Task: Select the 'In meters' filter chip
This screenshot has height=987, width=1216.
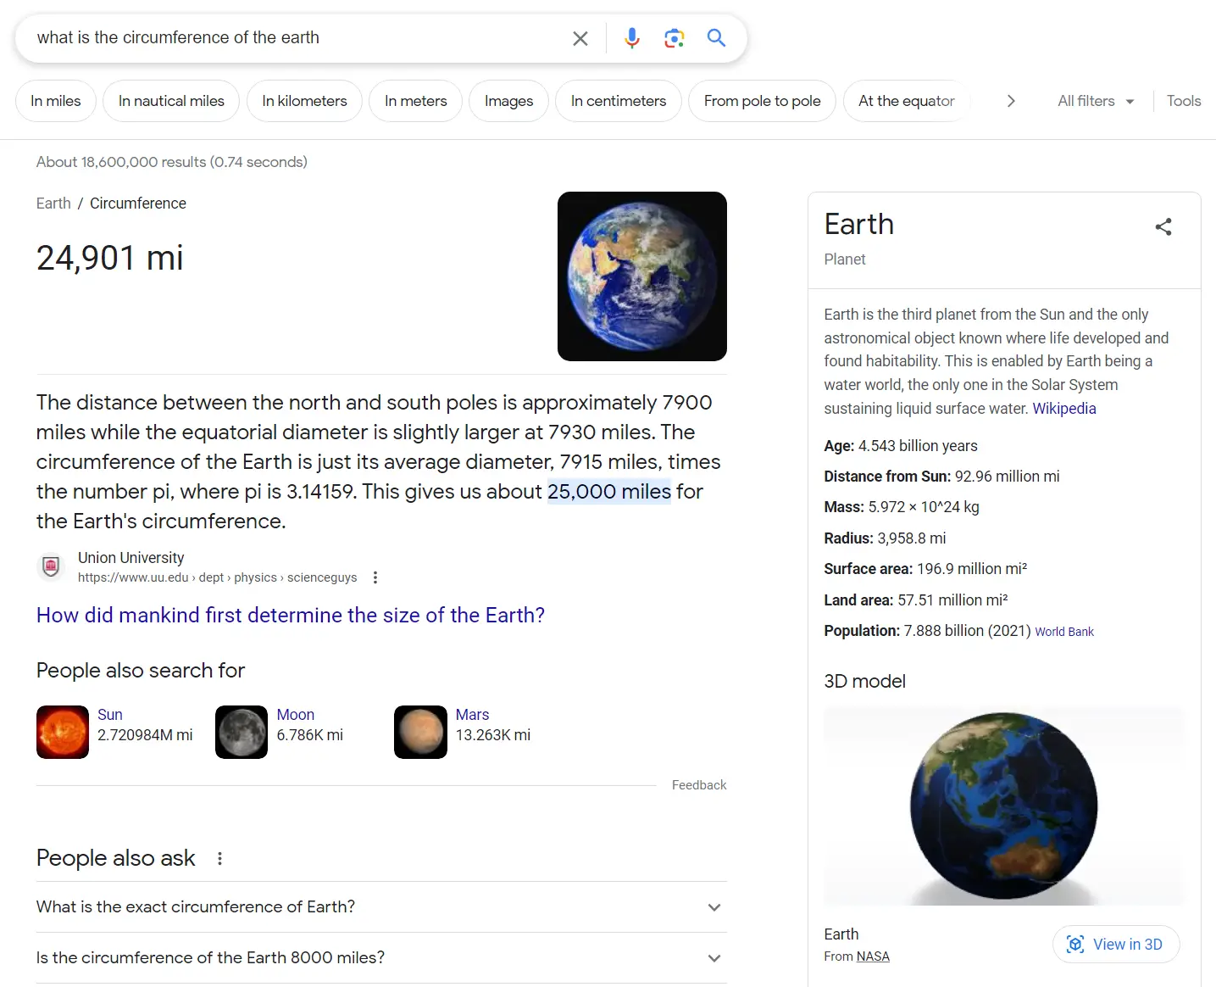Action: click(x=415, y=101)
